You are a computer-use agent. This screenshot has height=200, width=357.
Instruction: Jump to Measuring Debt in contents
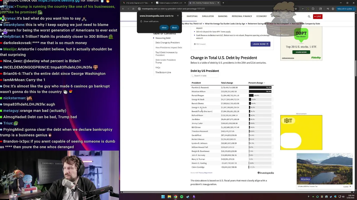(163, 38)
